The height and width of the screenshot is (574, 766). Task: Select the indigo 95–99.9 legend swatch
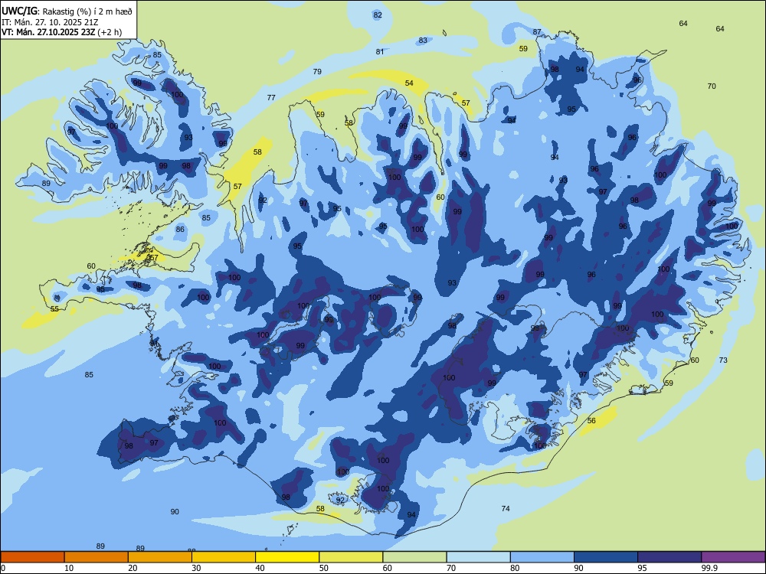pos(669,557)
